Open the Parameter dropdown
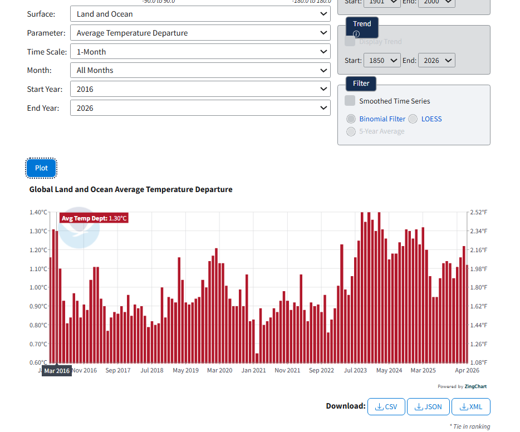The height and width of the screenshot is (432, 520). click(200, 33)
